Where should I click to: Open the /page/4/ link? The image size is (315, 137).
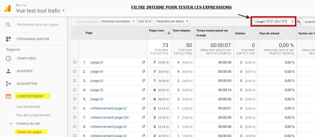(x=96, y=72)
